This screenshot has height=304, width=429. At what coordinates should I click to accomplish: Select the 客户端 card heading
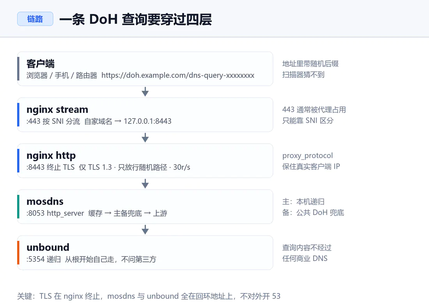pyautogui.click(x=41, y=64)
